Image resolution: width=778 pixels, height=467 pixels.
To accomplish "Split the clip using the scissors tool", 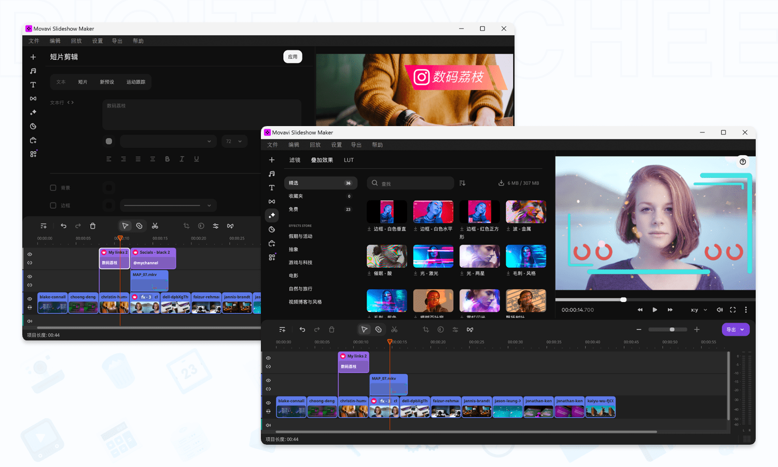I will point(395,329).
